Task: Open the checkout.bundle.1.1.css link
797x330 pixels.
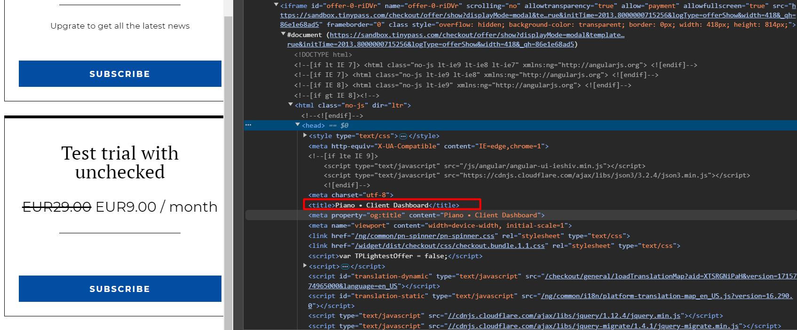Action: point(450,246)
